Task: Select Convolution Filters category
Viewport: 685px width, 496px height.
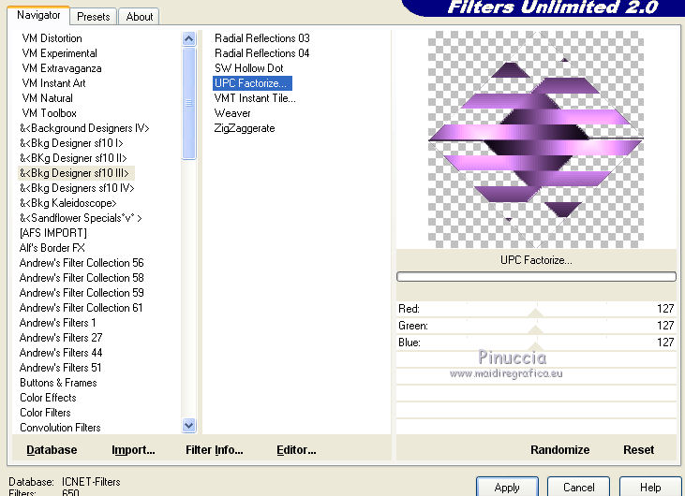Action: click(x=60, y=428)
